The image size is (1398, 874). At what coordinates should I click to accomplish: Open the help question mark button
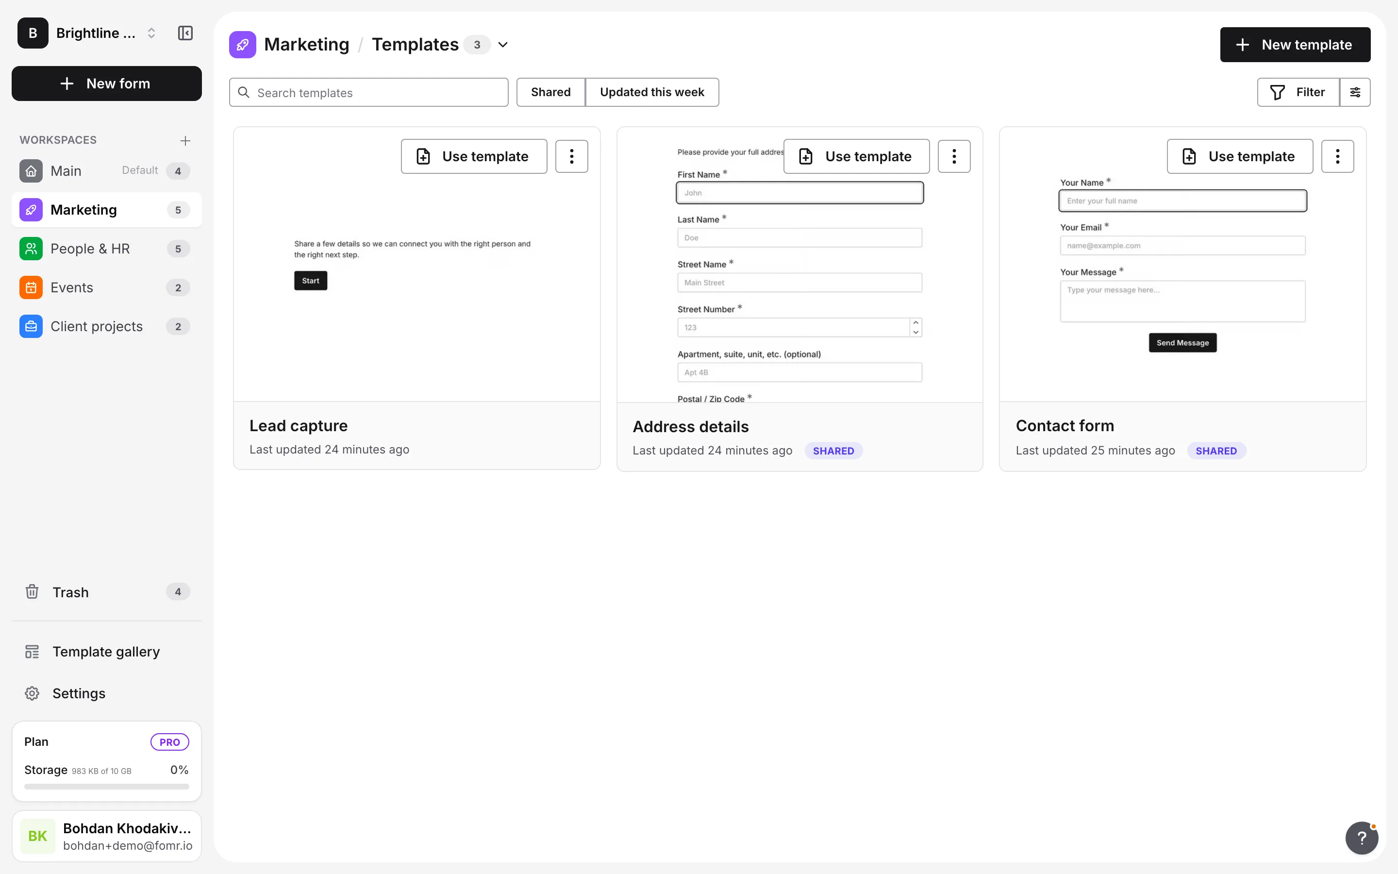[1362, 838]
